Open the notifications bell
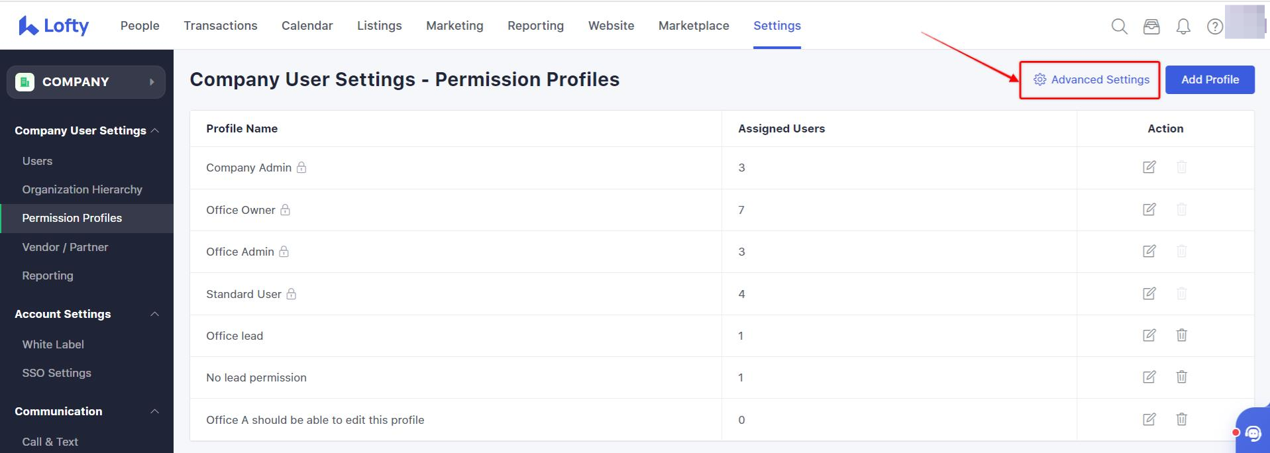Screen dimensions: 1270x453 click(x=1183, y=26)
